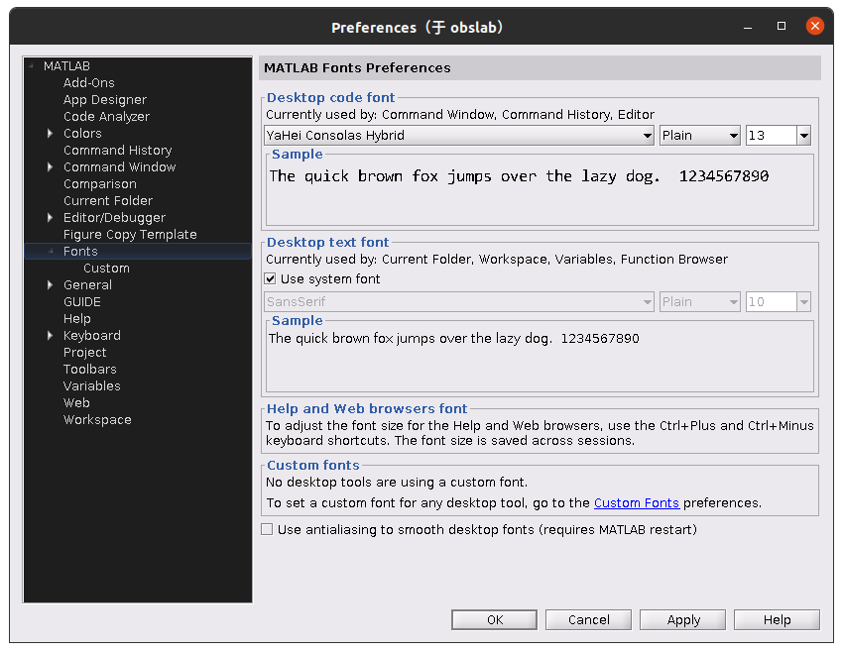Open the code font size 13 dropdown arrow

point(803,136)
